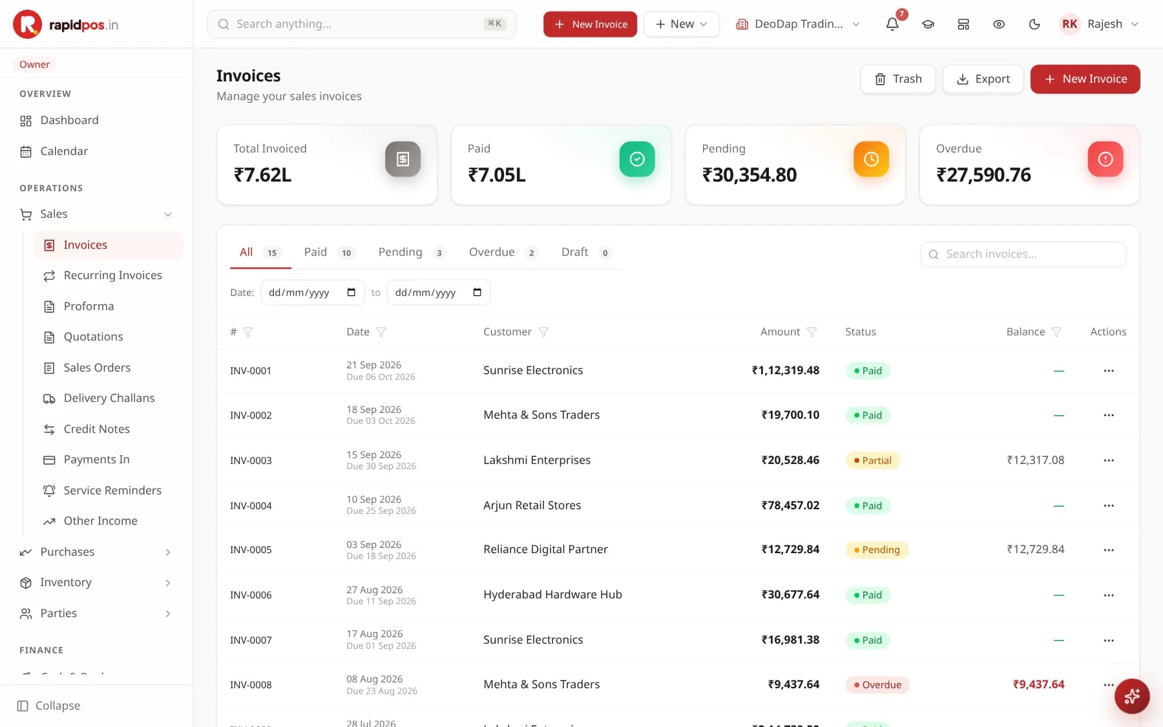Open the AI assistant sparkle button
Screen dimensions: 1163x727
click(x=1132, y=696)
